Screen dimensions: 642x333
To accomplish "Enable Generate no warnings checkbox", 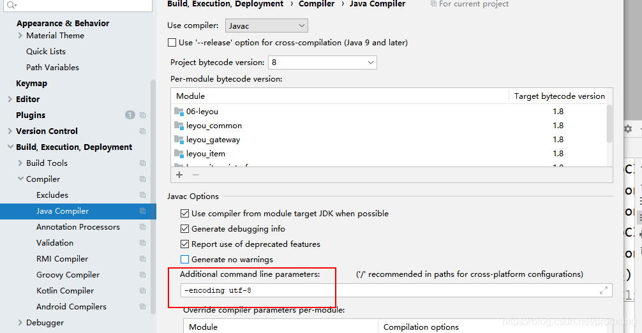I will (185, 260).
